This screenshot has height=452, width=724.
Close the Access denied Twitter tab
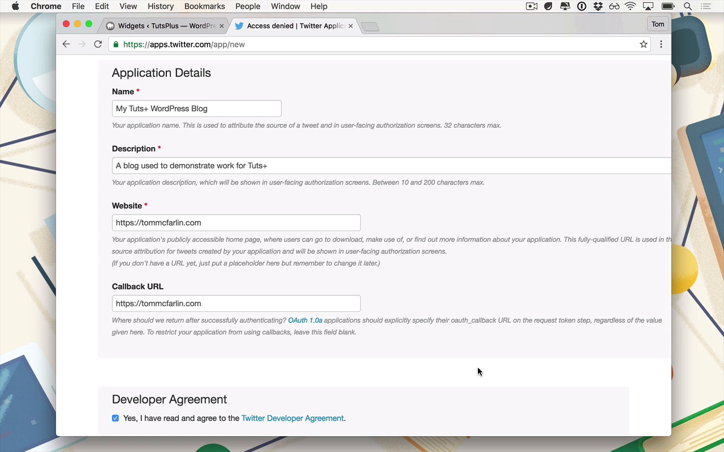point(351,26)
